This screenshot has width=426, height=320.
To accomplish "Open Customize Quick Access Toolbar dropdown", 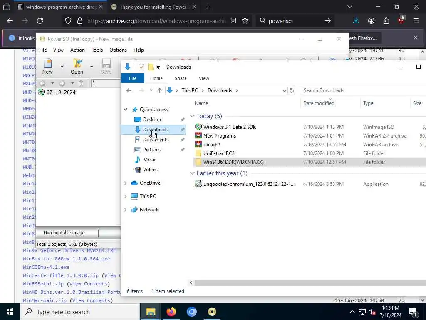I will click(158, 67).
